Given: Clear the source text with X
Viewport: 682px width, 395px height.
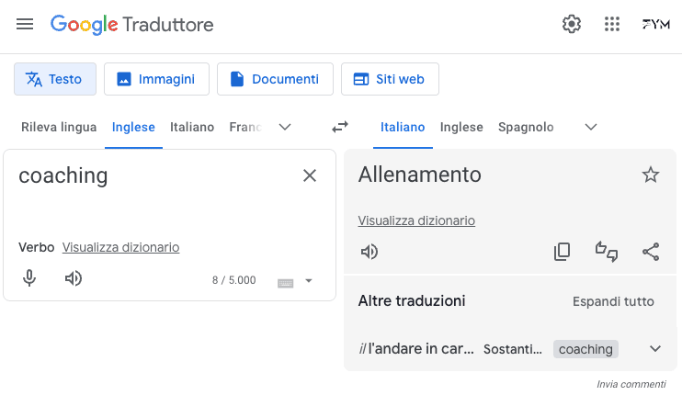Looking at the screenshot, I should point(310,175).
